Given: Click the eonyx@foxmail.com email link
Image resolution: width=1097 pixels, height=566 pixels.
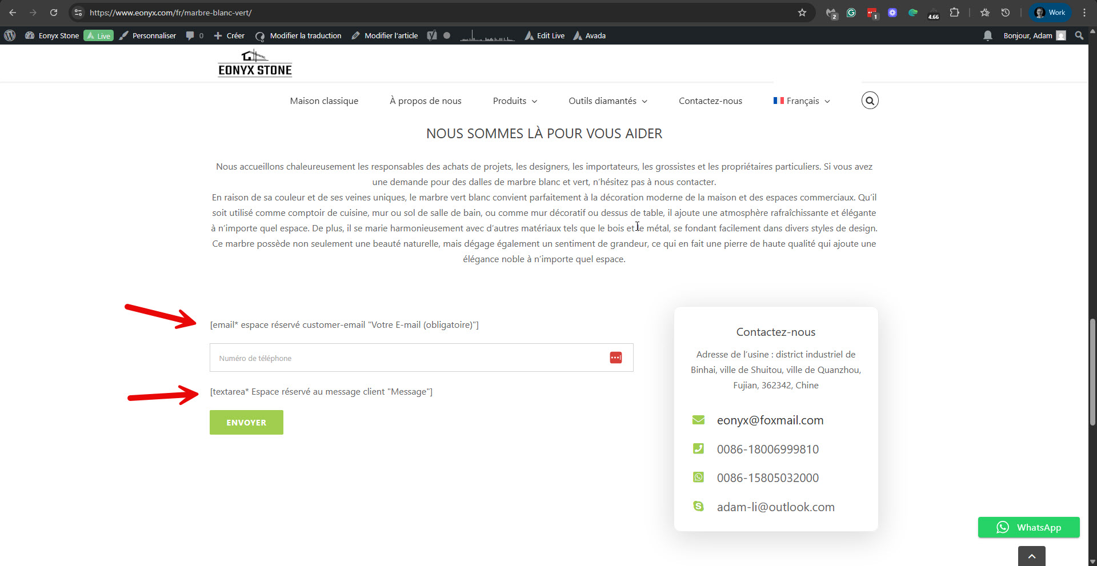Looking at the screenshot, I should tap(770, 420).
